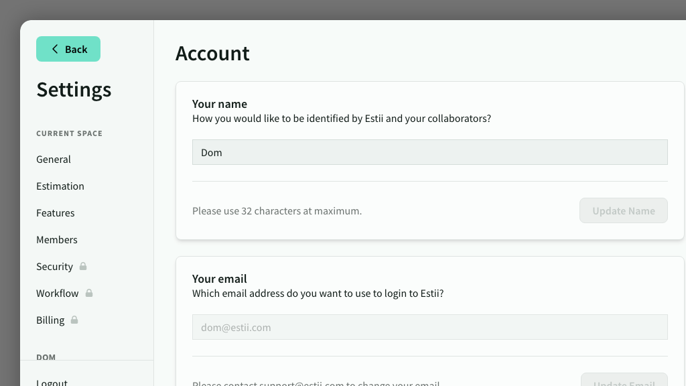The width and height of the screenshot is (686, 386).
Task: Open Estimation settings
Action: pyautogui.click(x=60, y=186)
